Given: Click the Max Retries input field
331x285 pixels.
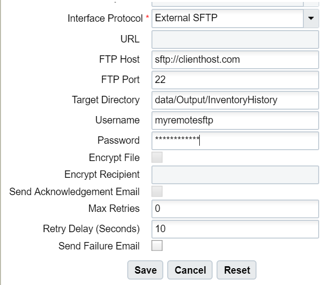Looking at the screenshot, I should coord(235,208).
